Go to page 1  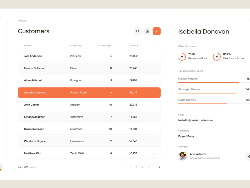(x=125, y=167)
